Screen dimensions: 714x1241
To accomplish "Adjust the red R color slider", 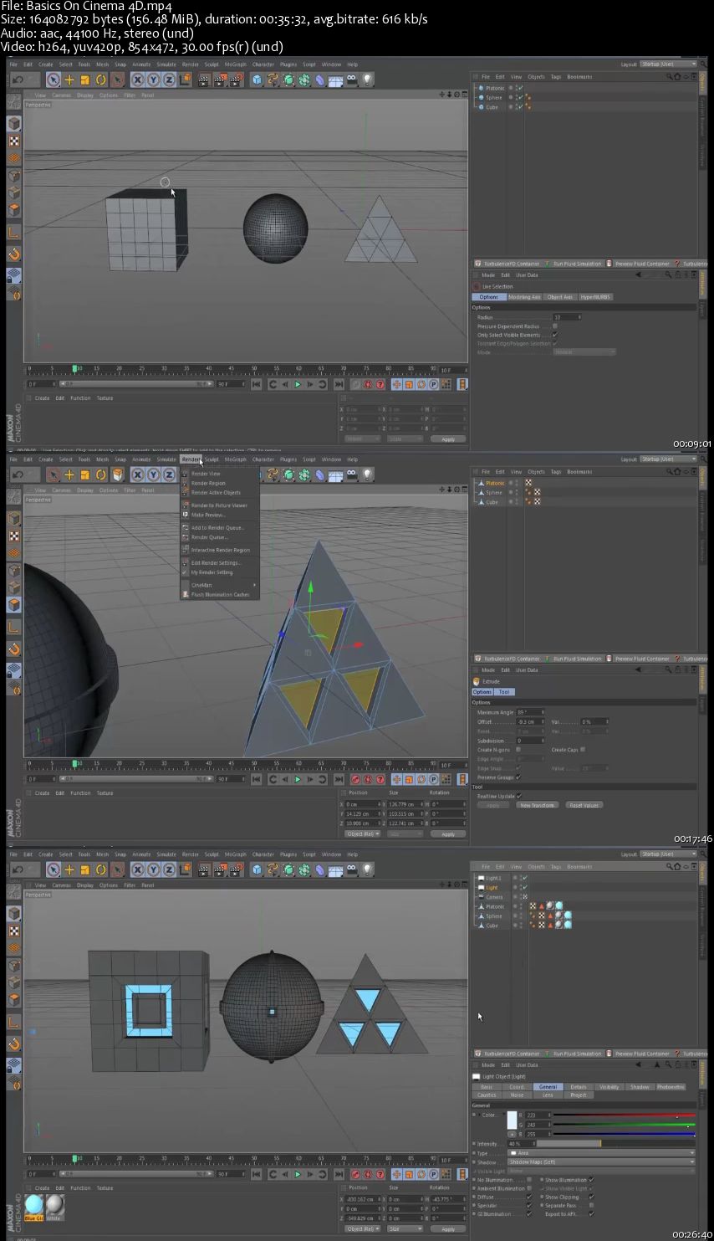I will point(624,1115).
